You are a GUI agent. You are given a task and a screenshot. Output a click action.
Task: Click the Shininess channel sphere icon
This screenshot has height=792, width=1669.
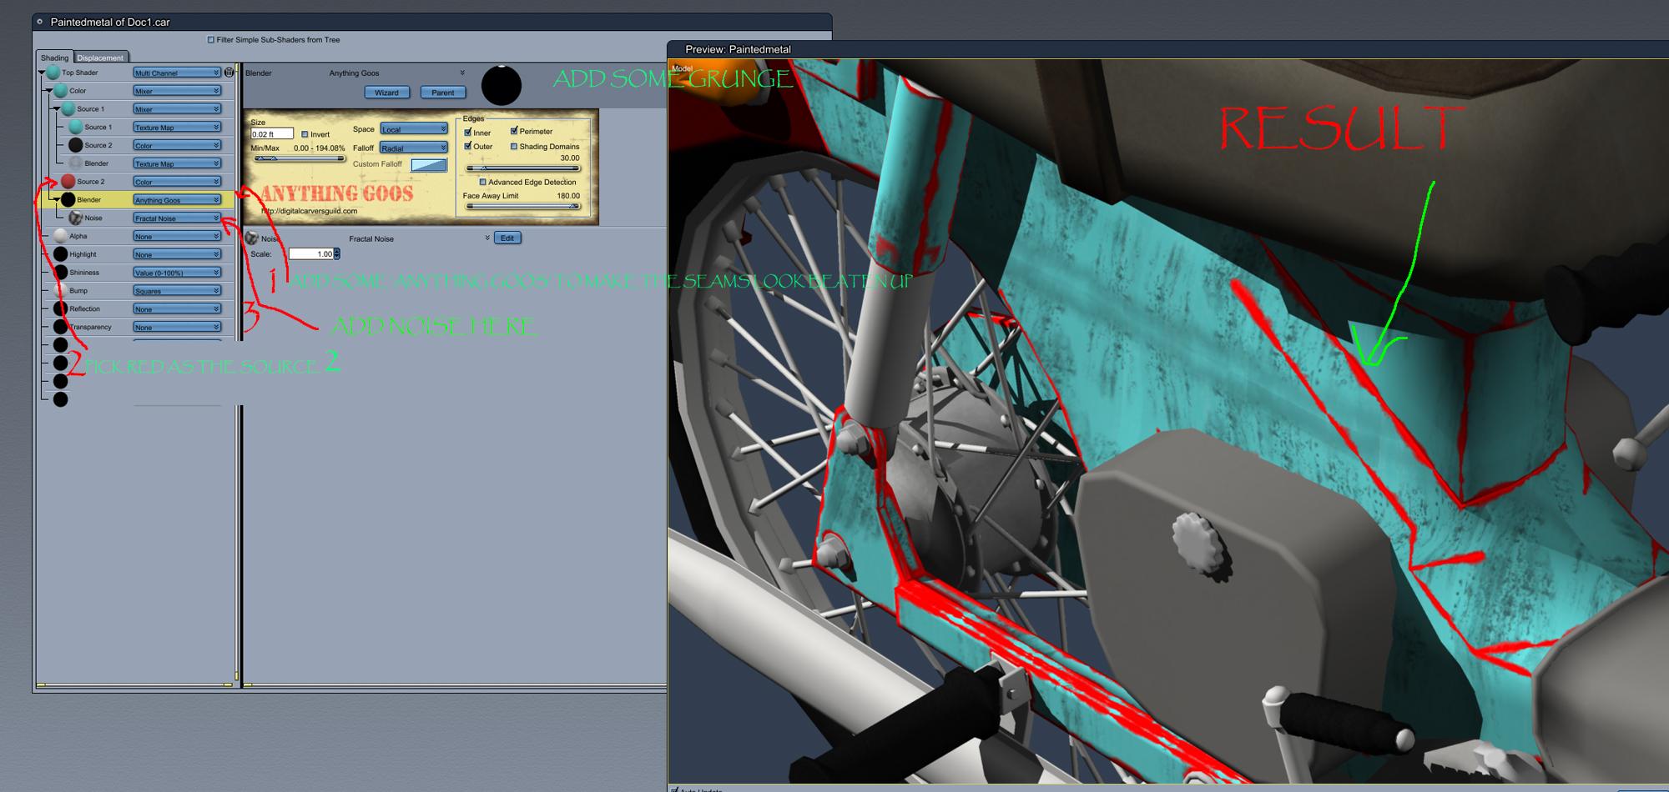(x=61, y=272)
